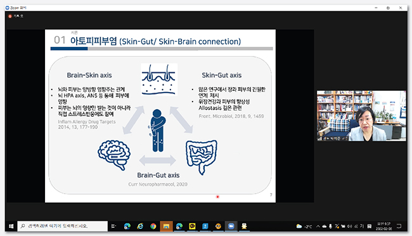Click the speaker volume tray icon
Viewport: 412px width, 236px height.
(349, 226)
